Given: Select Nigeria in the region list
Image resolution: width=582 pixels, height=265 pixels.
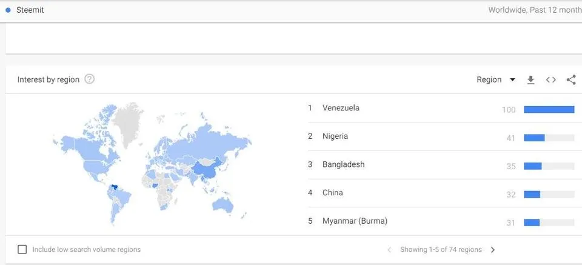Looking at the screenshot, I should 335,136.
